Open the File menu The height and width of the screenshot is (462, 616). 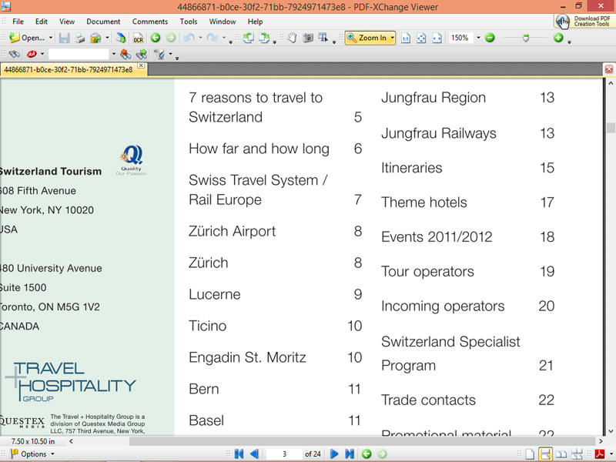(18, 22)
